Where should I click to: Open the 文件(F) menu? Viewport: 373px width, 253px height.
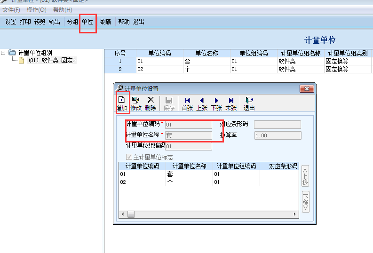11,9
